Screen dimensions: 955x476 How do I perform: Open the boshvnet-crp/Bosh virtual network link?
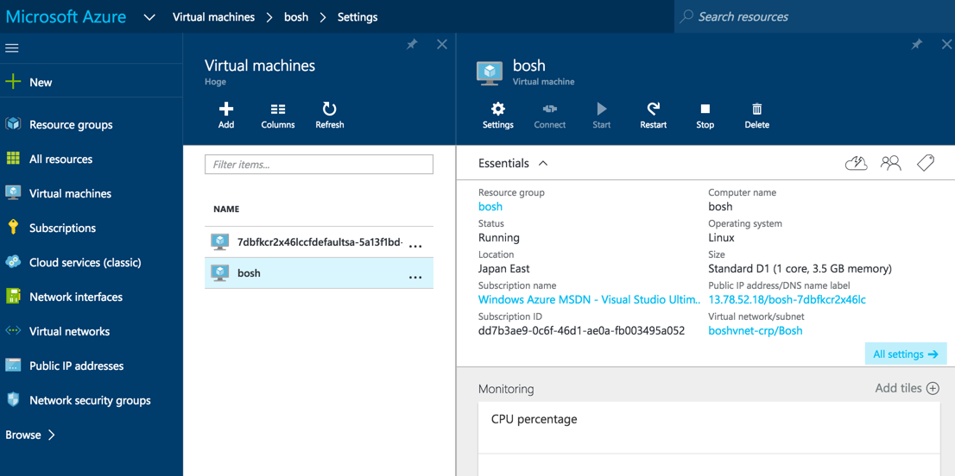click(x=756, y=331)
